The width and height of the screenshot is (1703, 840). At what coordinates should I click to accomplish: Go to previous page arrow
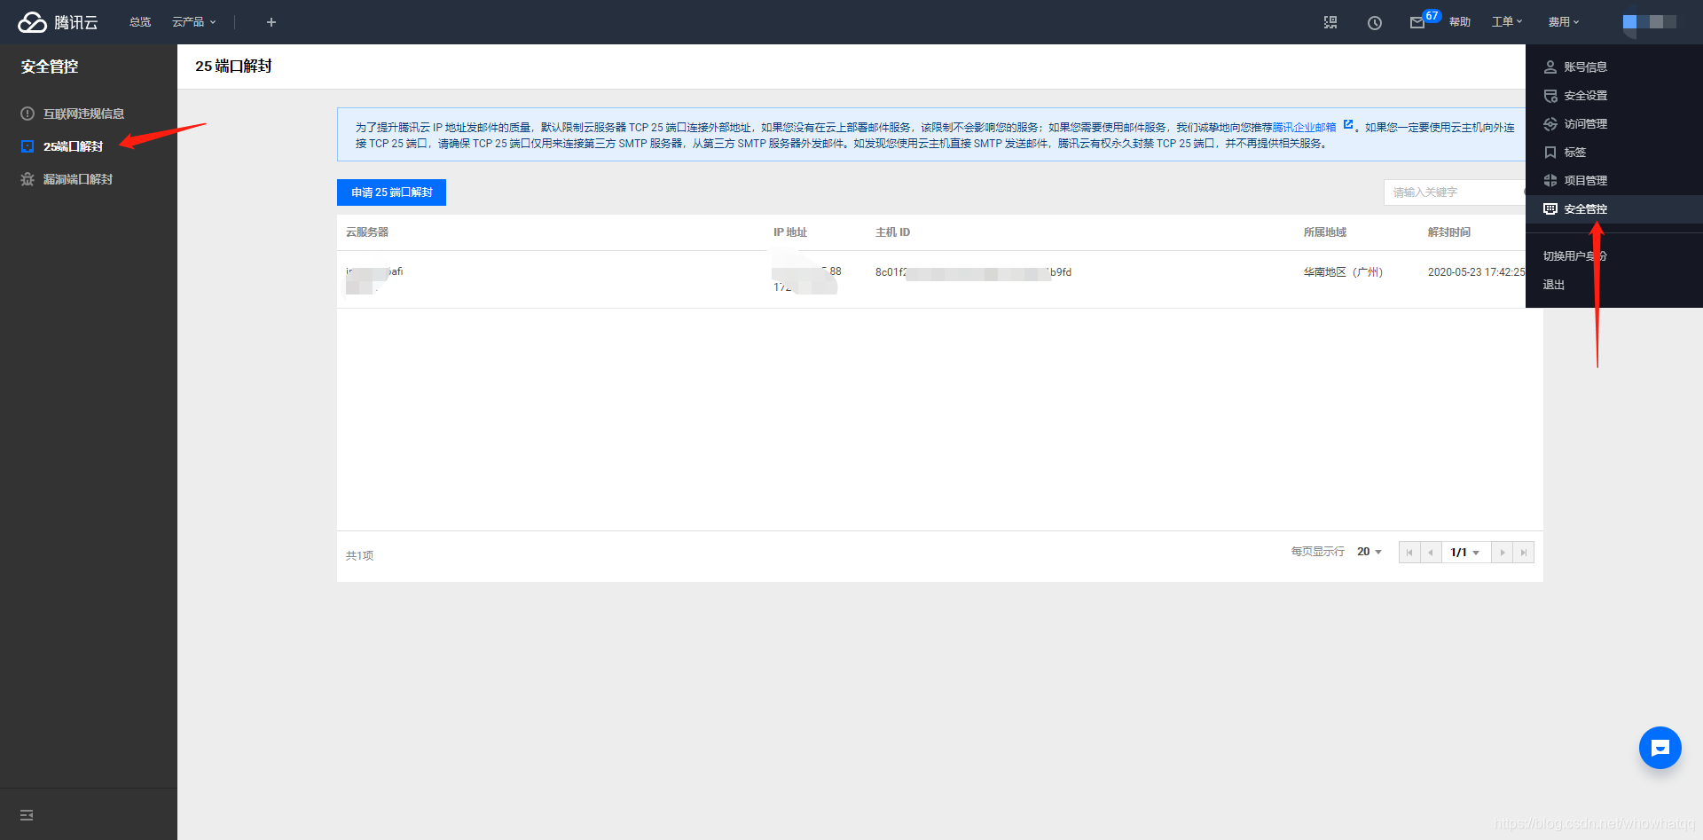(x=1431, y=553)
